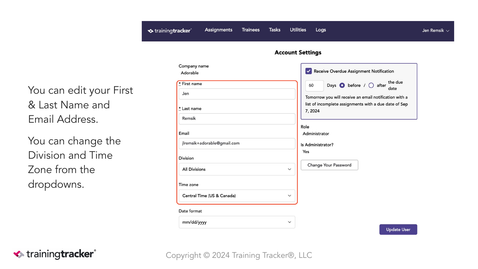Click the Email address input field
Image resolution: width=478 pixels, height=269 pixels.
pos(237,143)
